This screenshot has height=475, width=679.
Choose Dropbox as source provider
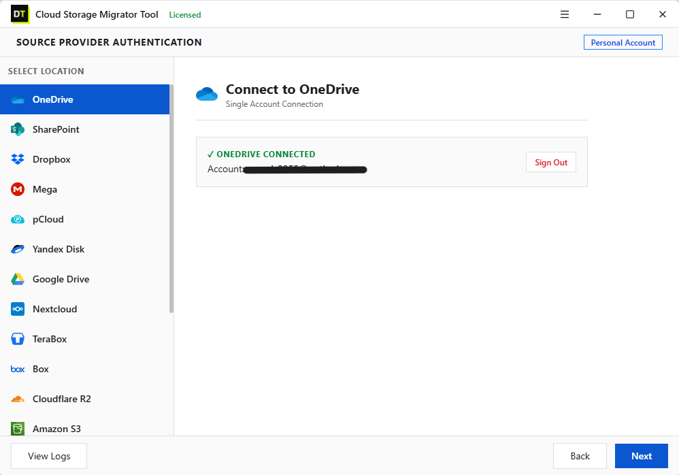pos(85,159)
